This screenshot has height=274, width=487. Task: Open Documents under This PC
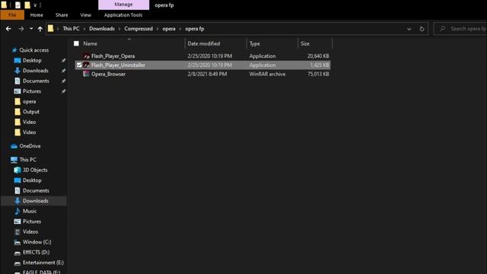click(36, 190)
